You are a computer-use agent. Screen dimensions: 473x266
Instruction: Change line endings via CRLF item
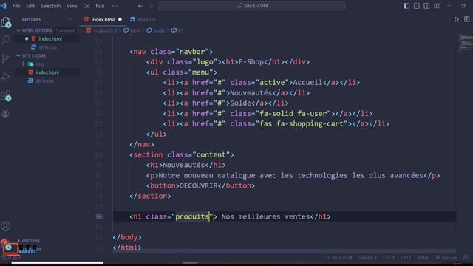[x=406, y=258]
